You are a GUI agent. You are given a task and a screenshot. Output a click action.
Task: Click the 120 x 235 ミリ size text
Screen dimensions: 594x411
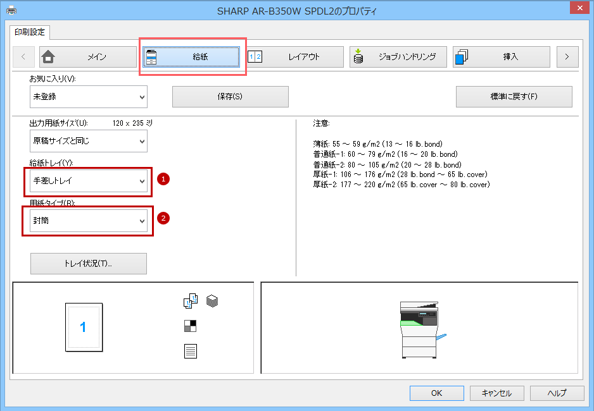coord(132,123)
